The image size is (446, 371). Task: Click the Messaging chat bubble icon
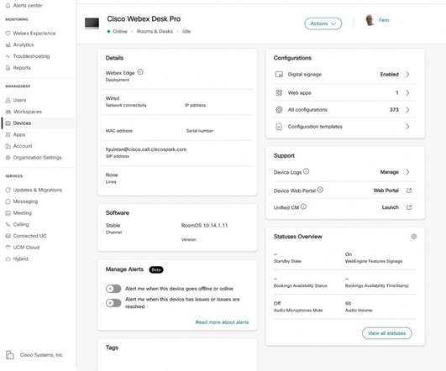[8, 201]
